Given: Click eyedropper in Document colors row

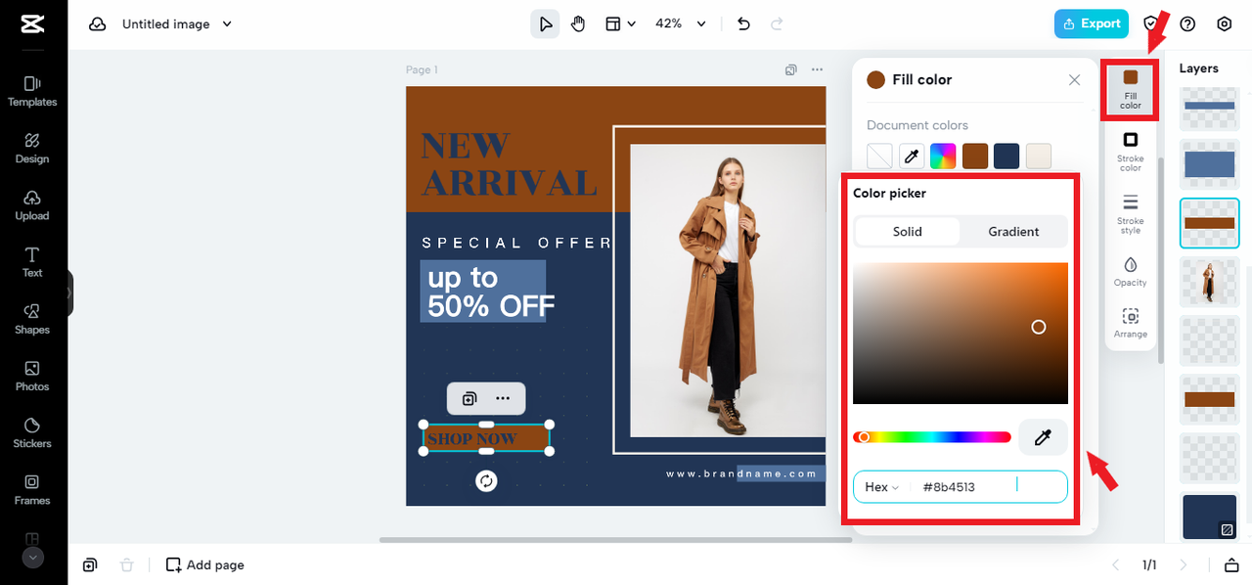Looking at the screenshot, I should pyautogui.click(x=912, y=156).
